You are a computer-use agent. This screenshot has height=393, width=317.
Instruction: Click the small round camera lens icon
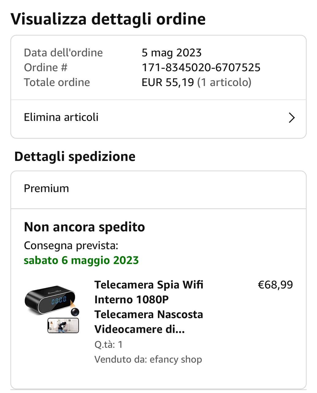[75, 312]
